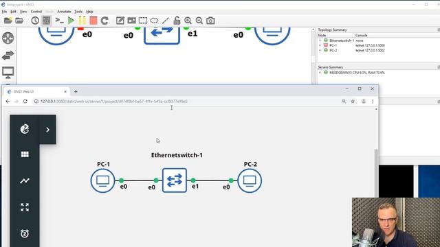Open the View menu
This screenshot has height=247, width=440.
23,12
